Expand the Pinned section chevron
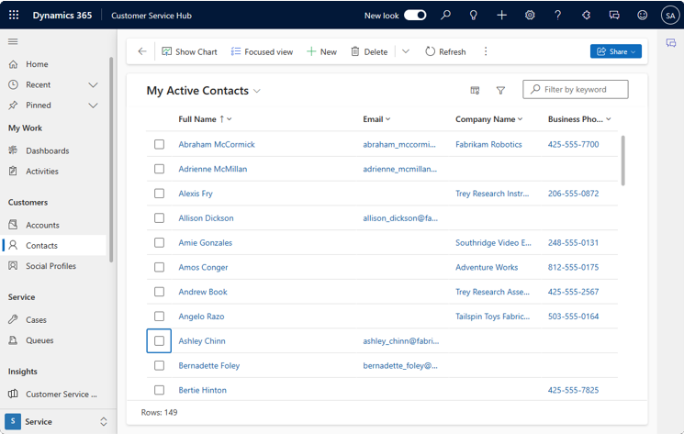 click(93, 106)
